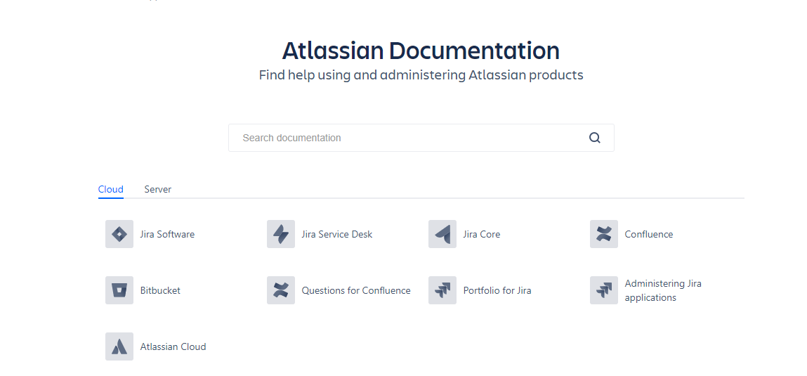
Task: Click the Bitbucket bucket icon
Action: [x=119, y=290]
